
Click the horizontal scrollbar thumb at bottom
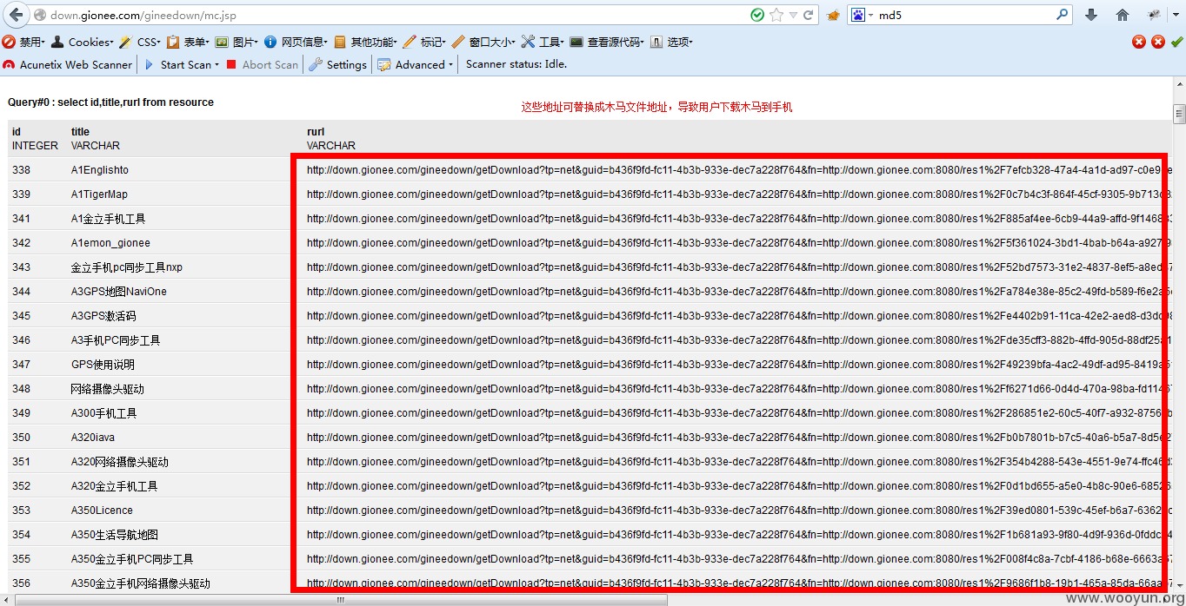pos(341,599)
